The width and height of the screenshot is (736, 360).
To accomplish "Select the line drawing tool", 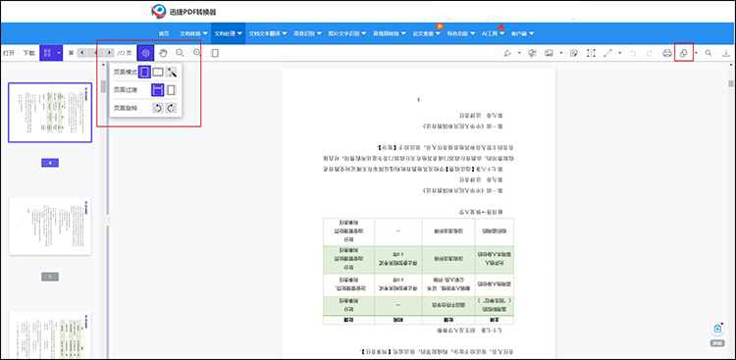I will pyautogui.click(x=607, y=53).
